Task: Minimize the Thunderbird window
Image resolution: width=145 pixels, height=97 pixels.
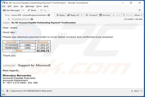Action: pos(122,3)
